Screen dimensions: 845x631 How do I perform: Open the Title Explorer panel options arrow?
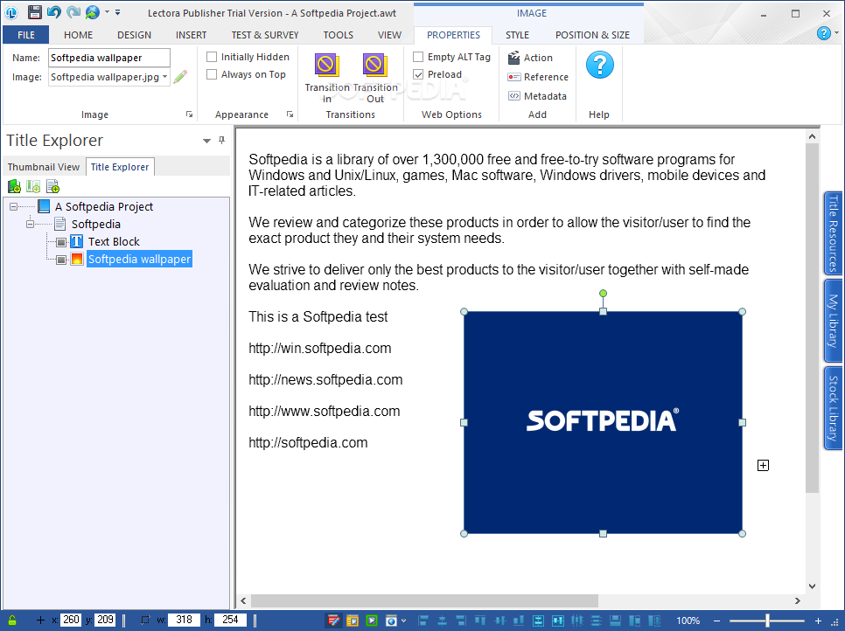206,141
